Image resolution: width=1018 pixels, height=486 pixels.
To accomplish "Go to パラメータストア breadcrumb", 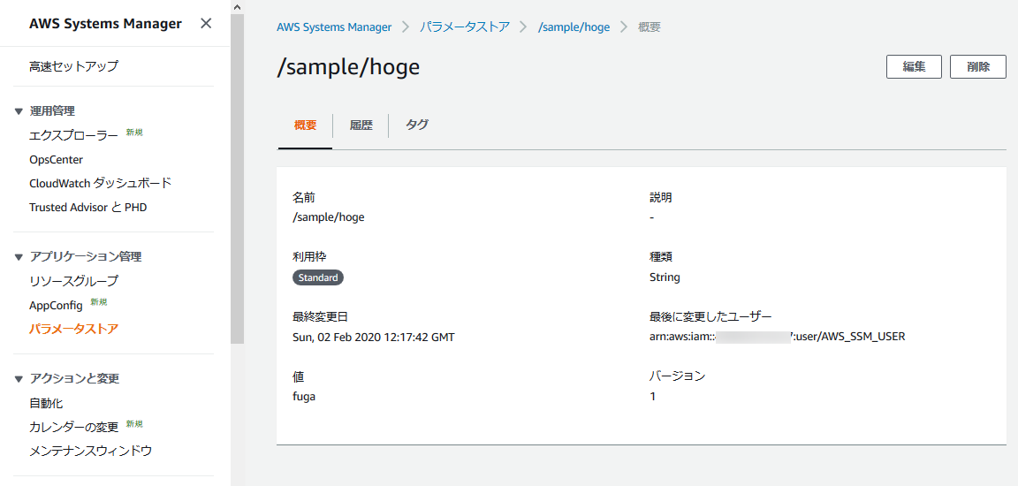I will coord(465,27).
